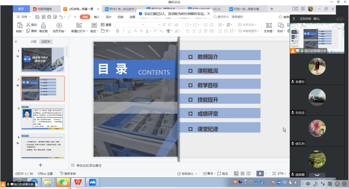Toggle Bold text formatting
The image size is (349, 189).
pos(118,31)
